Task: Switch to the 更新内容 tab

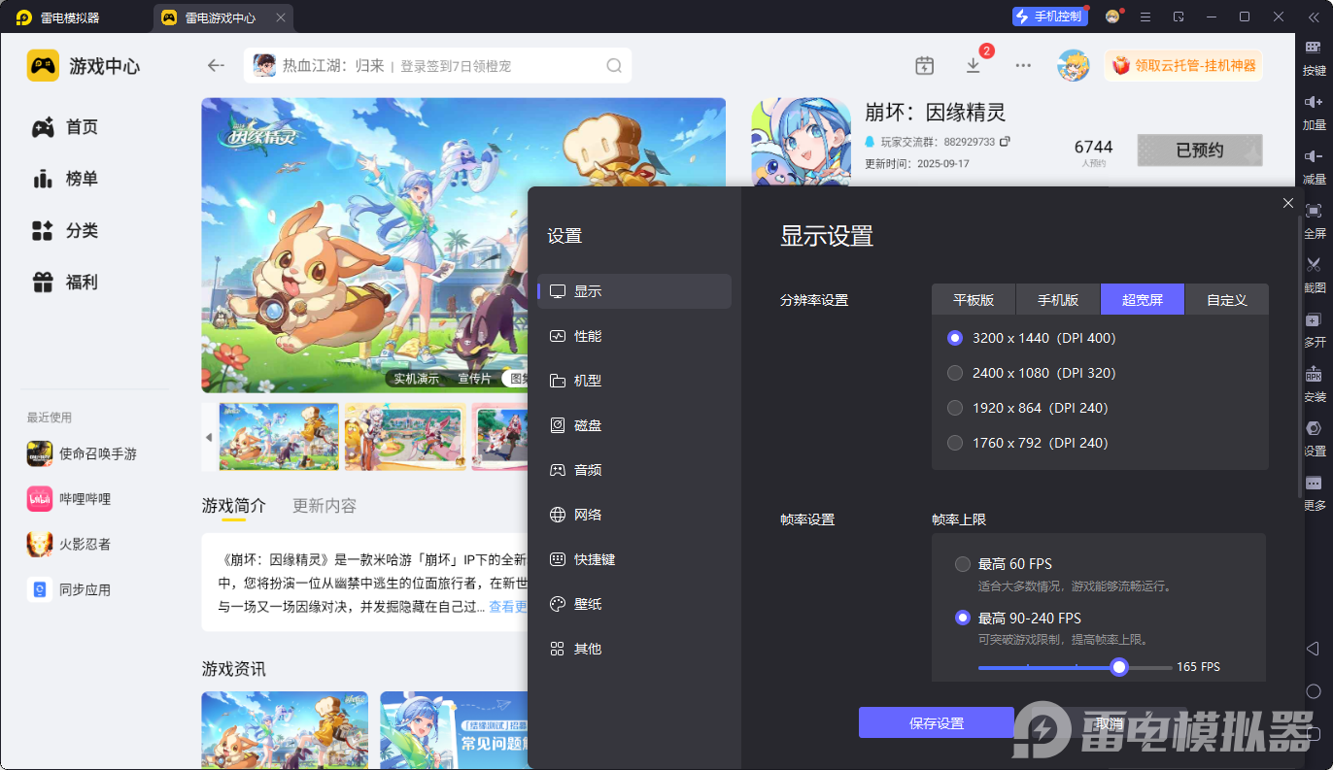Action: [325, 506]
